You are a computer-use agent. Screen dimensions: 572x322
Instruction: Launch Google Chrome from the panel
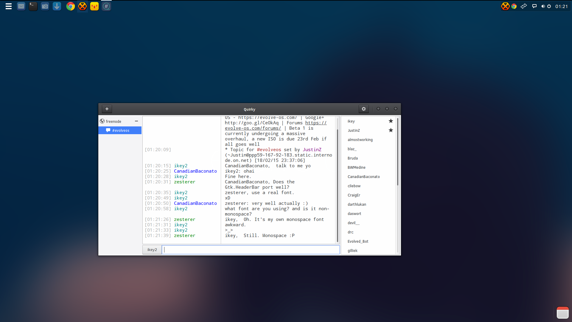tap(70, 6)
